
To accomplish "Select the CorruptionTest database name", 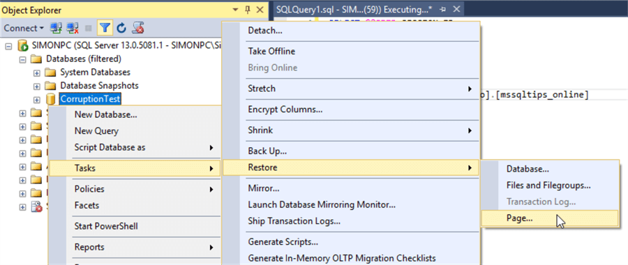I will point(90,98).
